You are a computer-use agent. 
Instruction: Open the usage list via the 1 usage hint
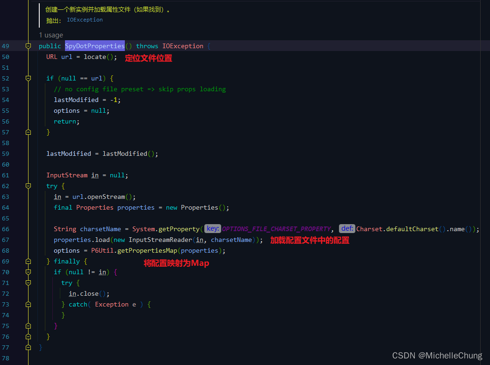pos(50,35)
